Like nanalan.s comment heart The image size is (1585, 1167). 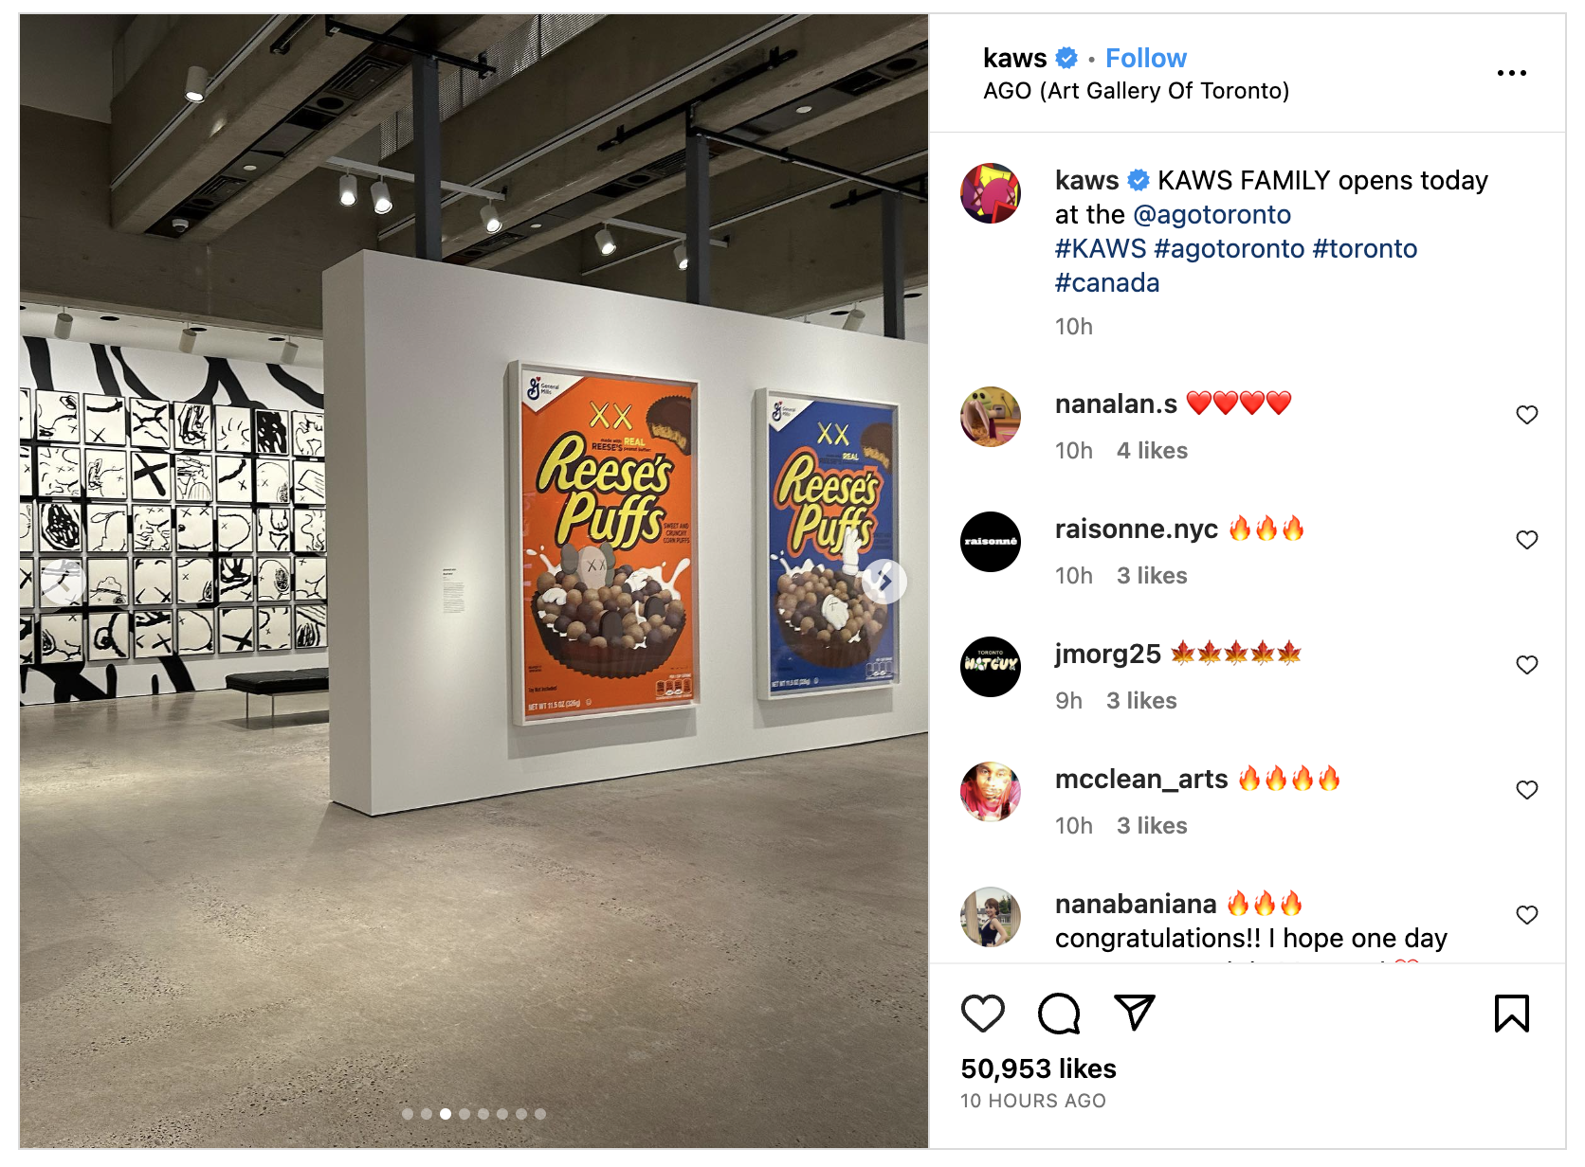(x=1527, y=415)
